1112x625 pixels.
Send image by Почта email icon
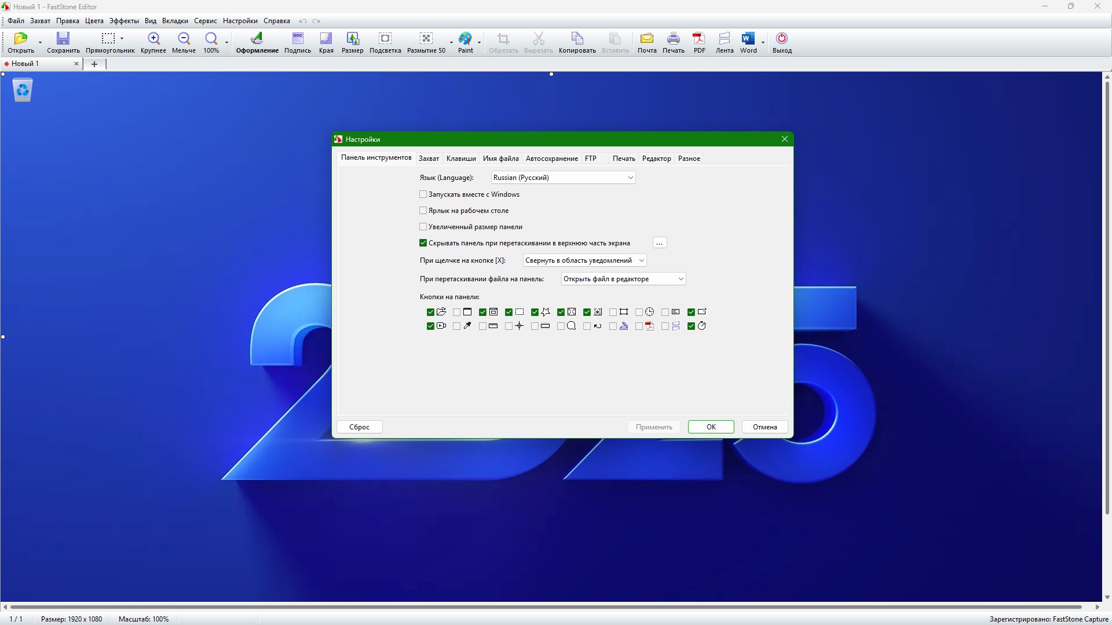pos(646,39)
